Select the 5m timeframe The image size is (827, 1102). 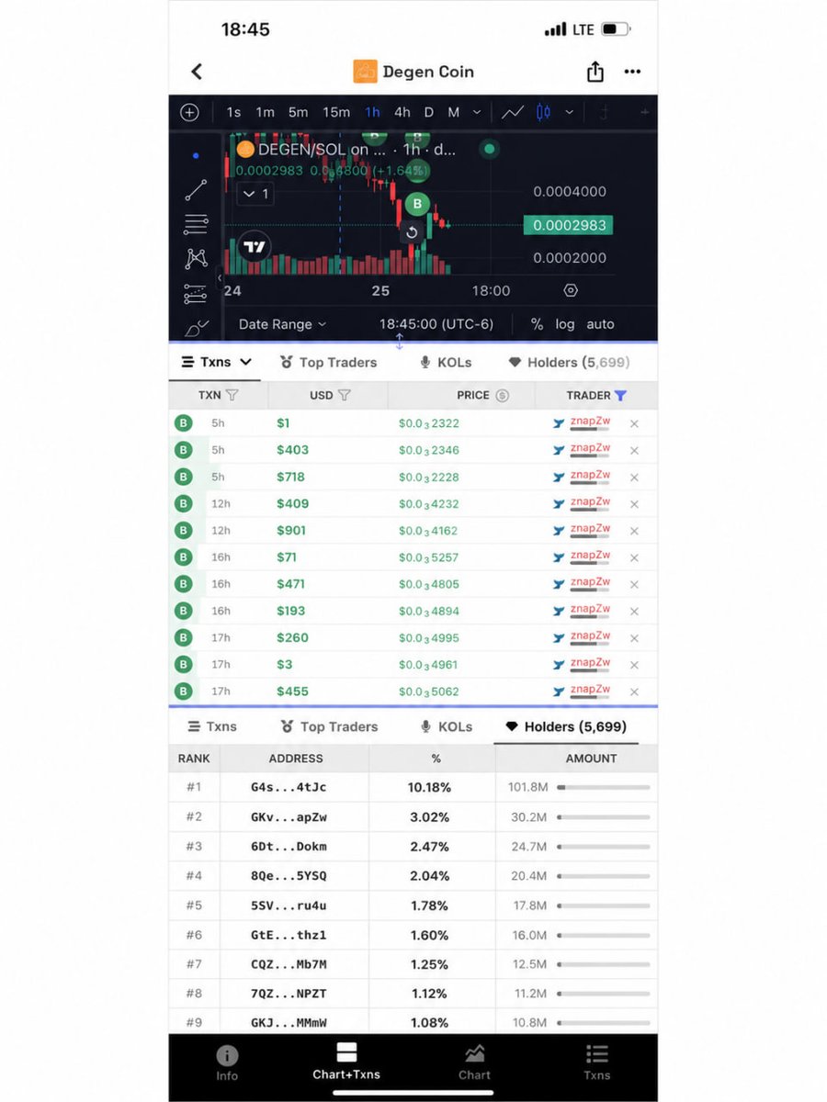(x=298, y=112)
